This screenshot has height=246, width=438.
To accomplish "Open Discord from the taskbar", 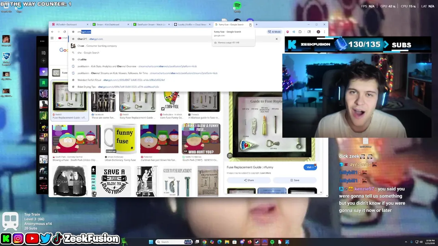I will point(242,242).
